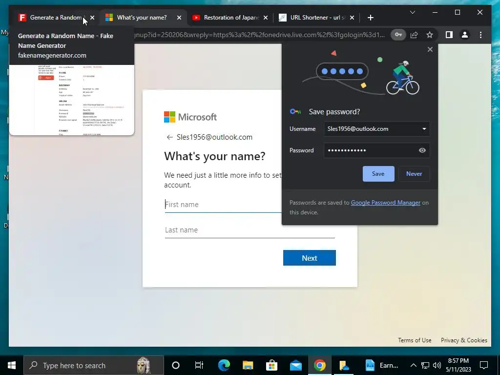500x375 pixels.
Task: Click the Fake Name Generator tab preview thumbnail
Action: 72,100
